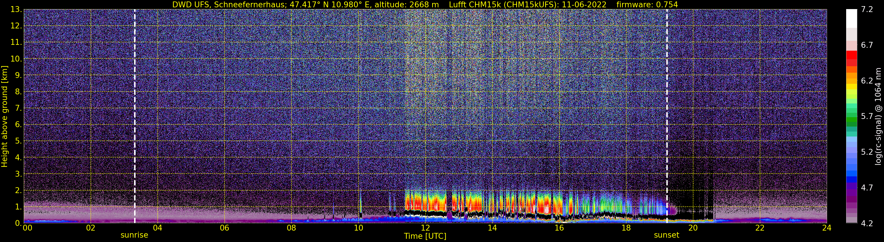Click the time axis tick label '10'
The width and height of the screenshot is (884, 242).
[x=358, y=228]
